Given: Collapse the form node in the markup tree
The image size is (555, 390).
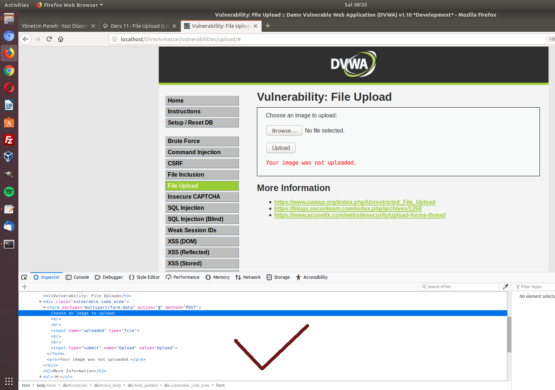Looking at the screenshot, I should 44,308.
